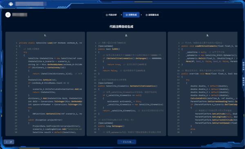The height and width of the screenshot is (149, 245).
Task: Click IsGEO method line in panel 2
Action: [x=109, y=49]
